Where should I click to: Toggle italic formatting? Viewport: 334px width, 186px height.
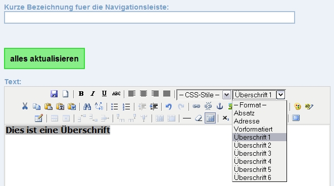(92, 94)
